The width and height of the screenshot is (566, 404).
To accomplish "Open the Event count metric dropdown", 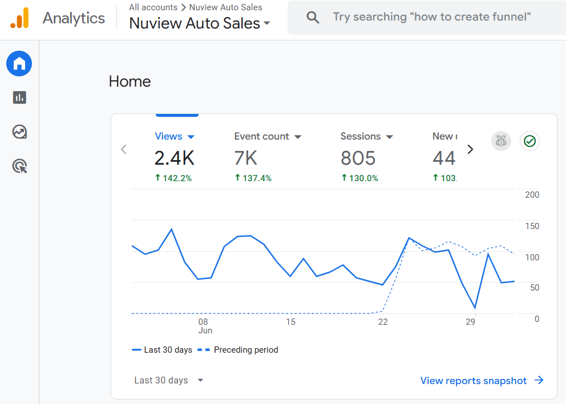I will pyautogui.click(x=297, y=137).
